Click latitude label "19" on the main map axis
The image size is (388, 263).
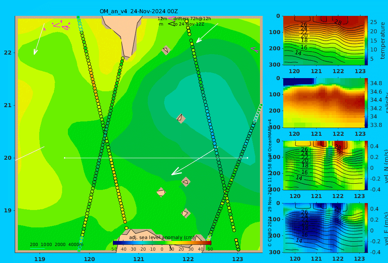tap(8, 210)
